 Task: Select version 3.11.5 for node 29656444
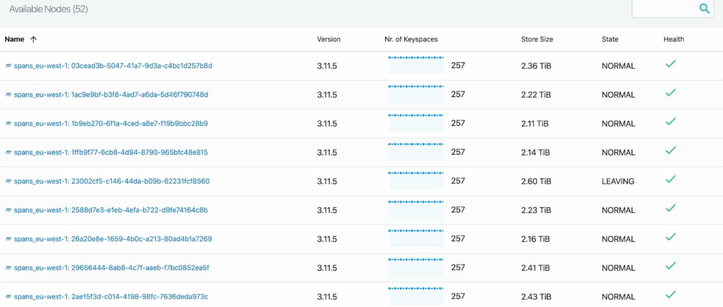[327, 268]
